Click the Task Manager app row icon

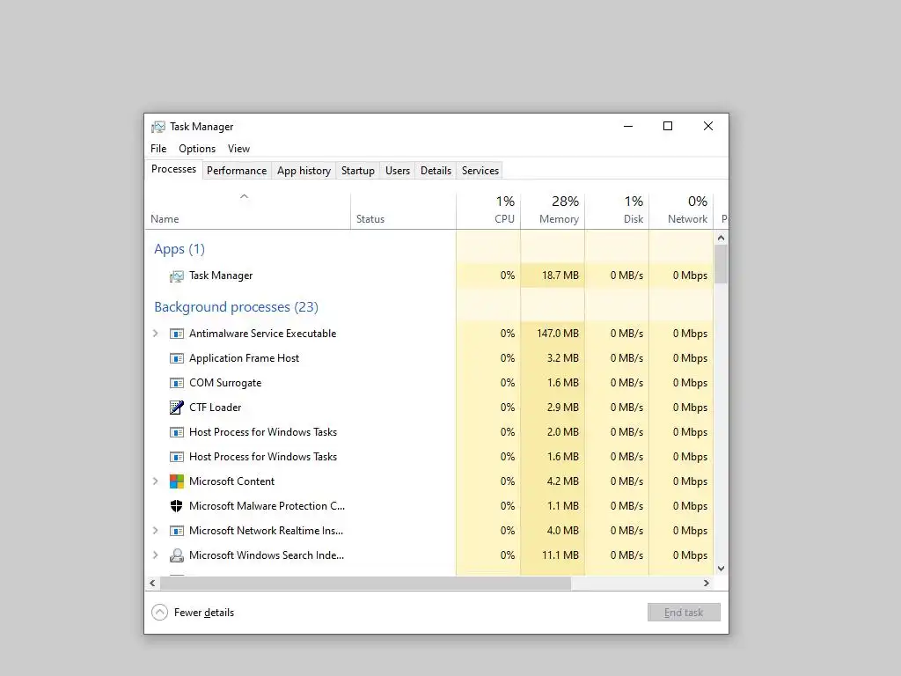pos(176,276)
